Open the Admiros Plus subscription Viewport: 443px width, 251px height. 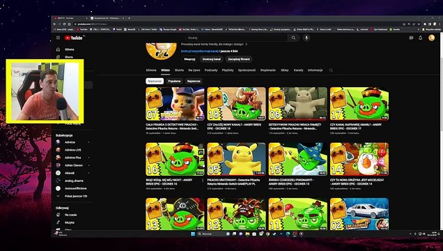73,158
